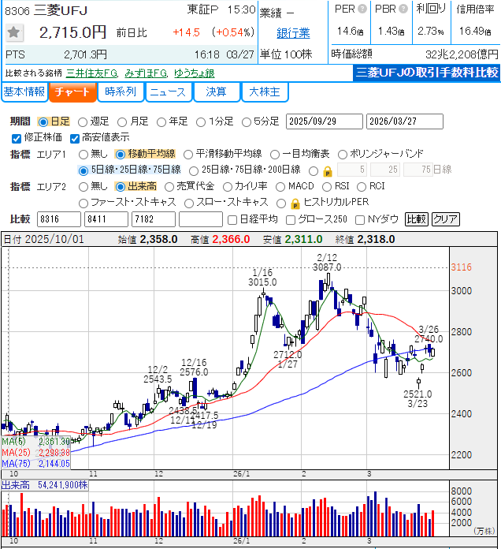Image resolution: width=501 pixels, height=549 pixels.
Task: Select 平滑移動平均線 indicator
Action: [188, 155]
